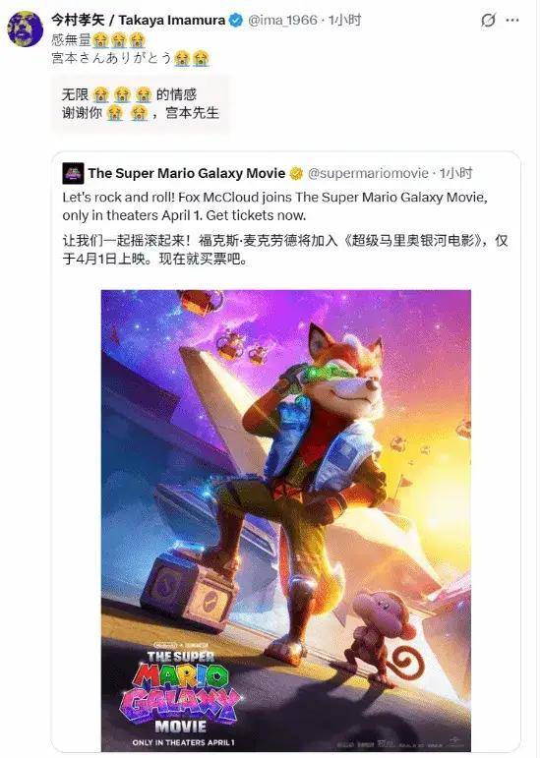Click the quoted tweet's Chinese translation text

285,250
